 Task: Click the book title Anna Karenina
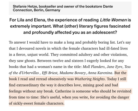tap(100, 73)
